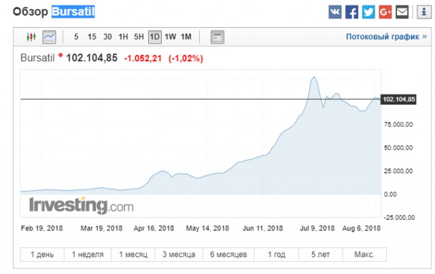435x274 pixels.
Task: Click the -1.052,21 change value
Action: point(143,58)
